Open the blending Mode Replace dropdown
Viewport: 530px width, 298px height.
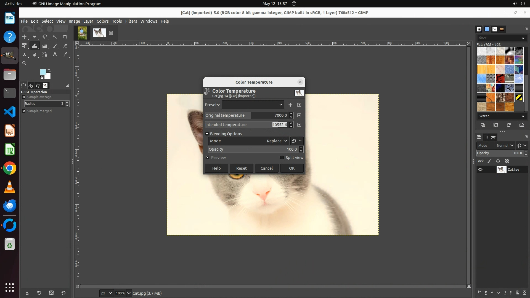tap(276, 141)
